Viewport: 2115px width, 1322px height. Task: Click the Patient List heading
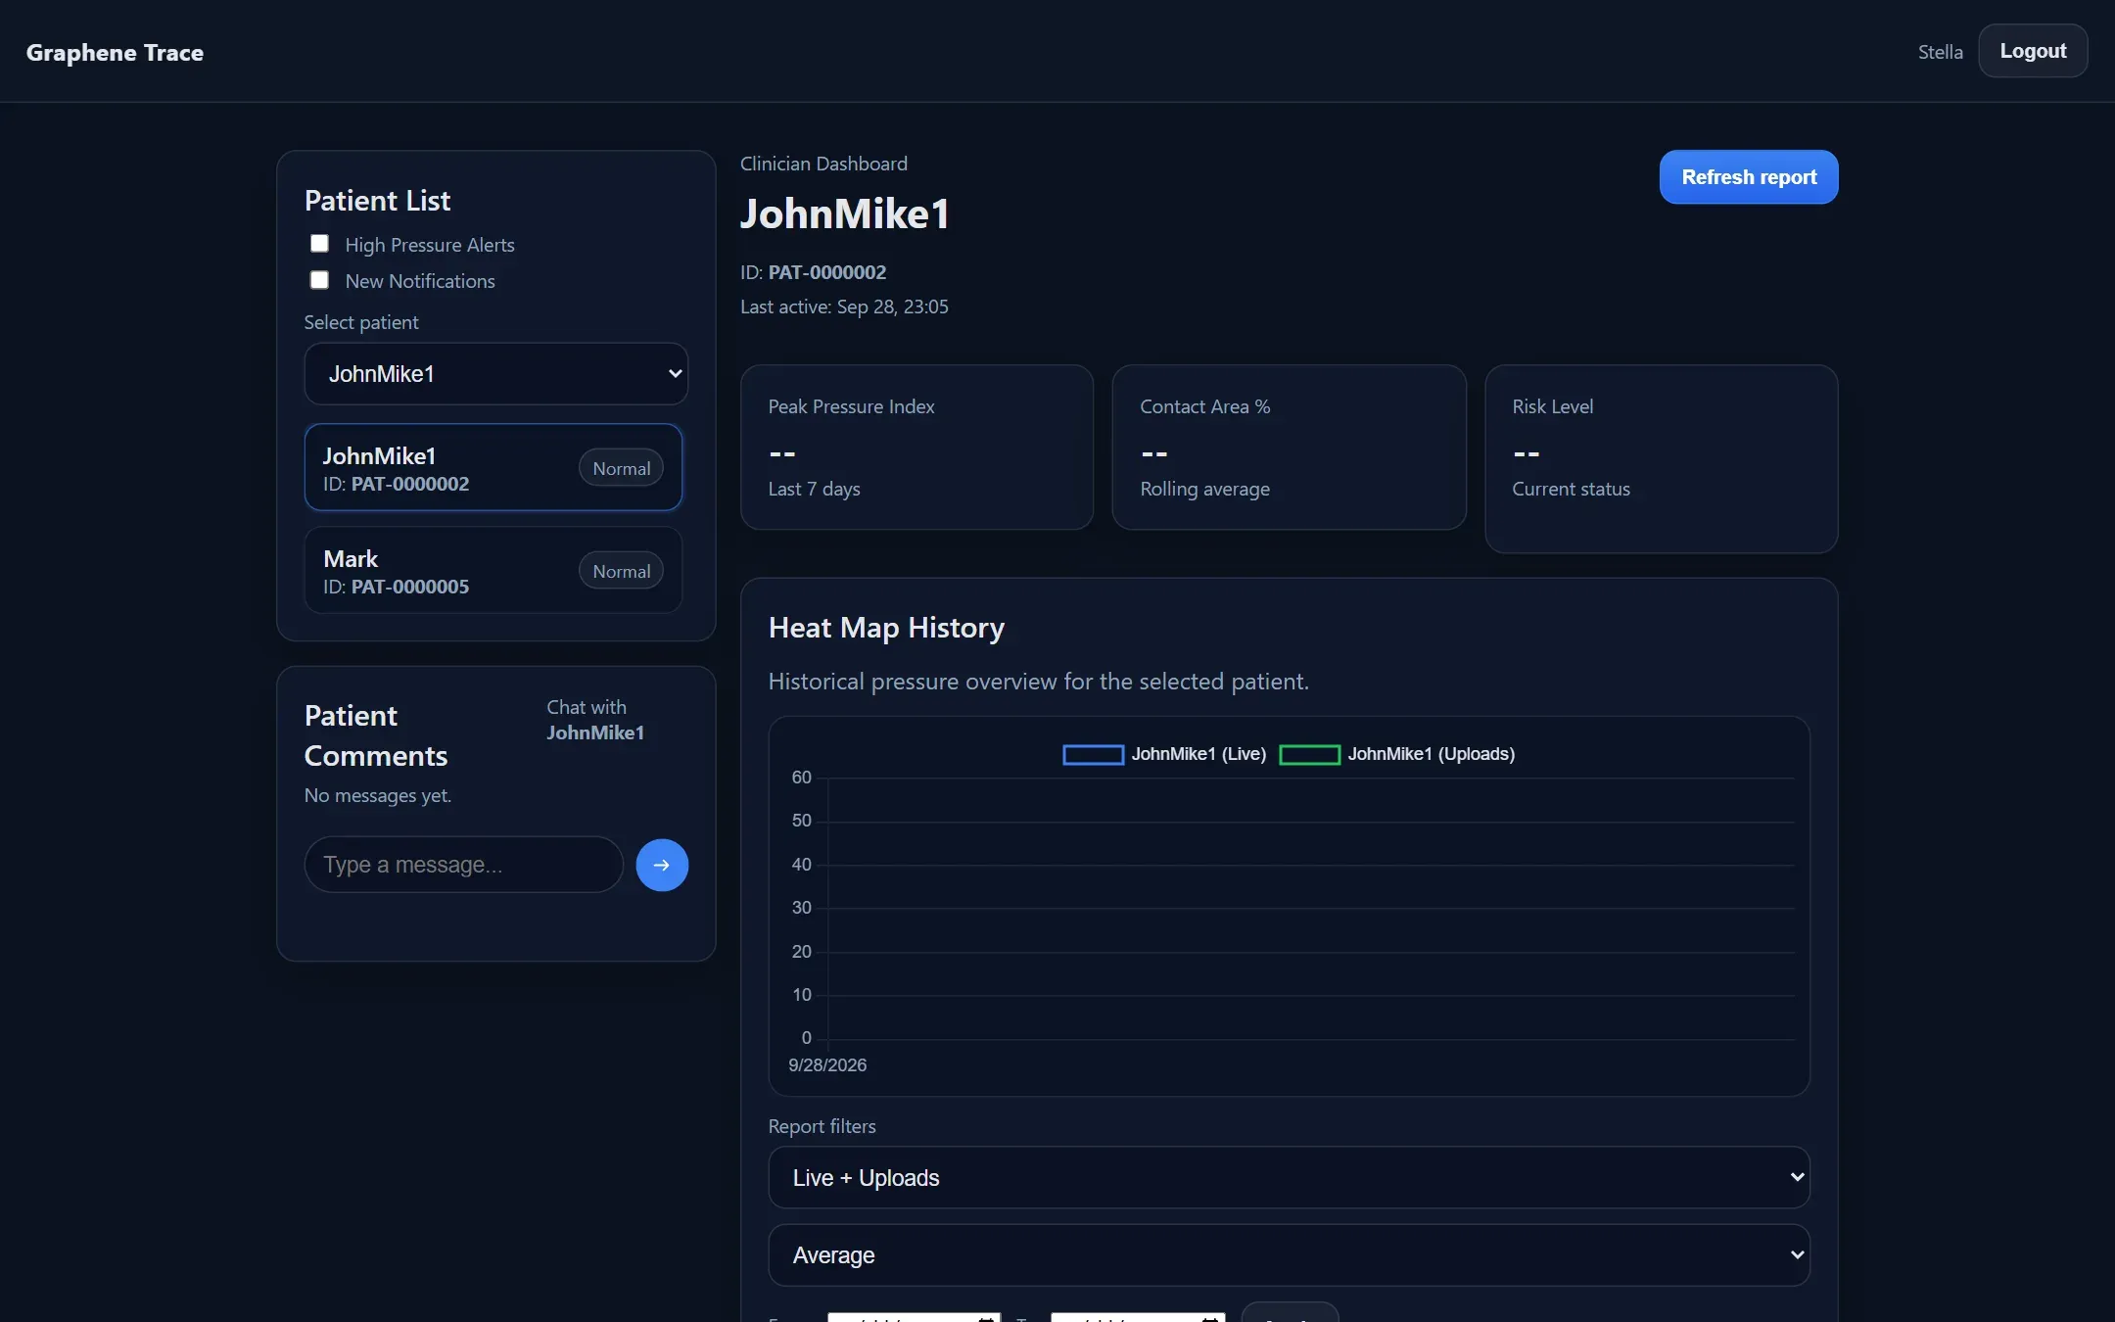(377, 201)
